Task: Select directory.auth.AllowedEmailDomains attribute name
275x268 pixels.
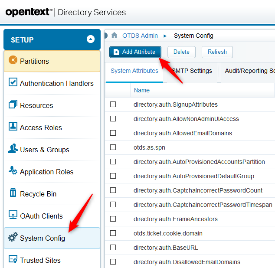Action: (183, 133)
